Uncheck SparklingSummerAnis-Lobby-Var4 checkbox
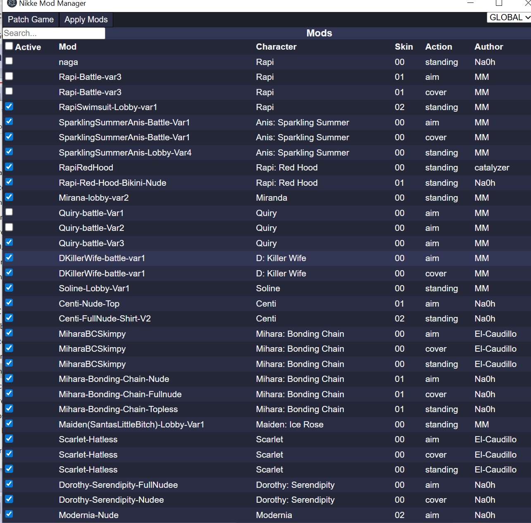The width and height of the screenshot is (531, 523). pos(9,152)
